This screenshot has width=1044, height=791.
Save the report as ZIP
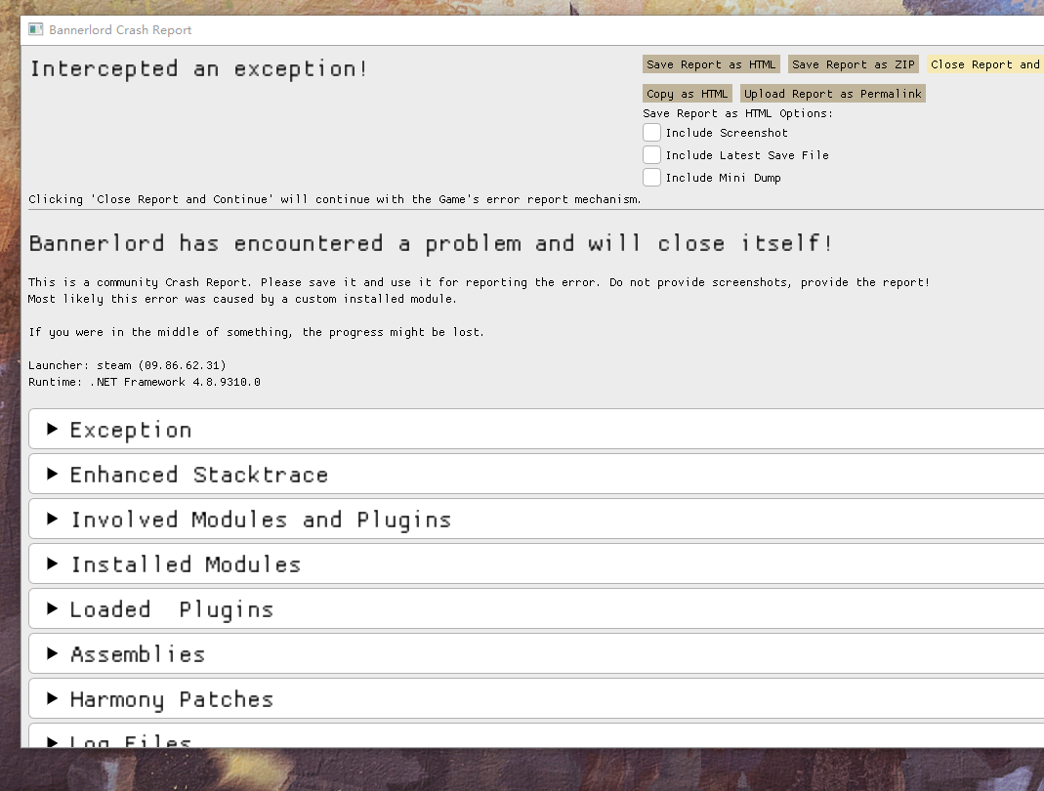(x=854, y=64)
